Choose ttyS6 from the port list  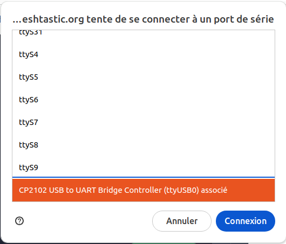click(144, 100)
